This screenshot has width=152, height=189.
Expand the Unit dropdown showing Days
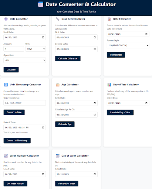pyautogui.click(x=36, y=49)
